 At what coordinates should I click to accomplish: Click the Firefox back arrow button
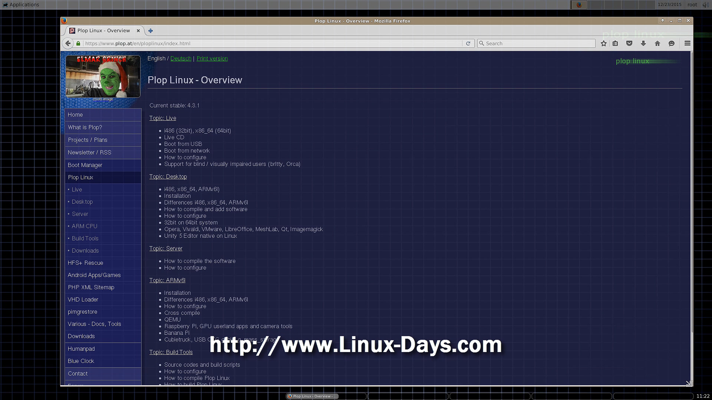(68, 43)
